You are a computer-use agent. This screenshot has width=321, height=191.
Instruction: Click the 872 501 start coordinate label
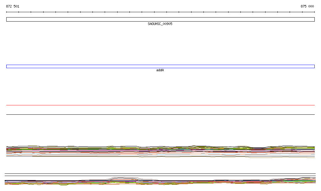pyautogui.click(x=13, y=6)
